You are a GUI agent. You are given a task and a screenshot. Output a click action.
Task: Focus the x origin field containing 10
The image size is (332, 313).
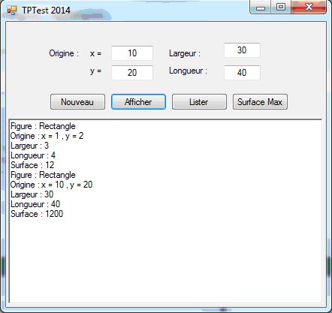click(x=132, y=53)
